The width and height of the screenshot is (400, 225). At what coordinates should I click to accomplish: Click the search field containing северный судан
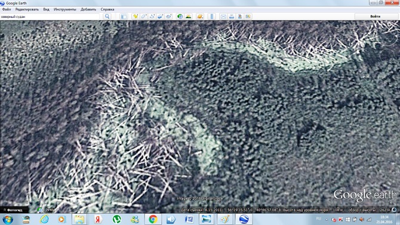tap(50, 16)
